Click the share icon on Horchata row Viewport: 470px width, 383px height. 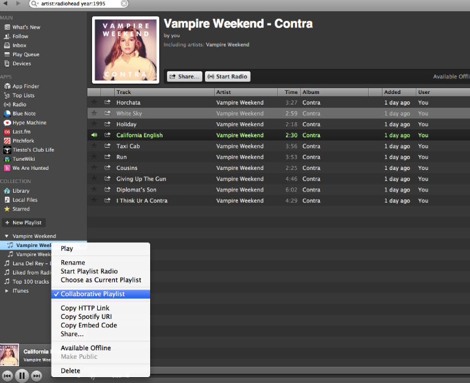tap(107, 102)
